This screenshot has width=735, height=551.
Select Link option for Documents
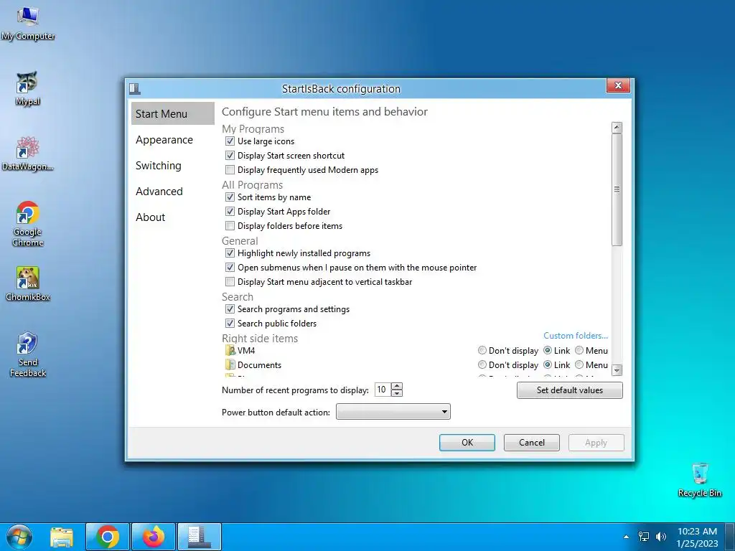pyautogui.click(x=548, y=364)
